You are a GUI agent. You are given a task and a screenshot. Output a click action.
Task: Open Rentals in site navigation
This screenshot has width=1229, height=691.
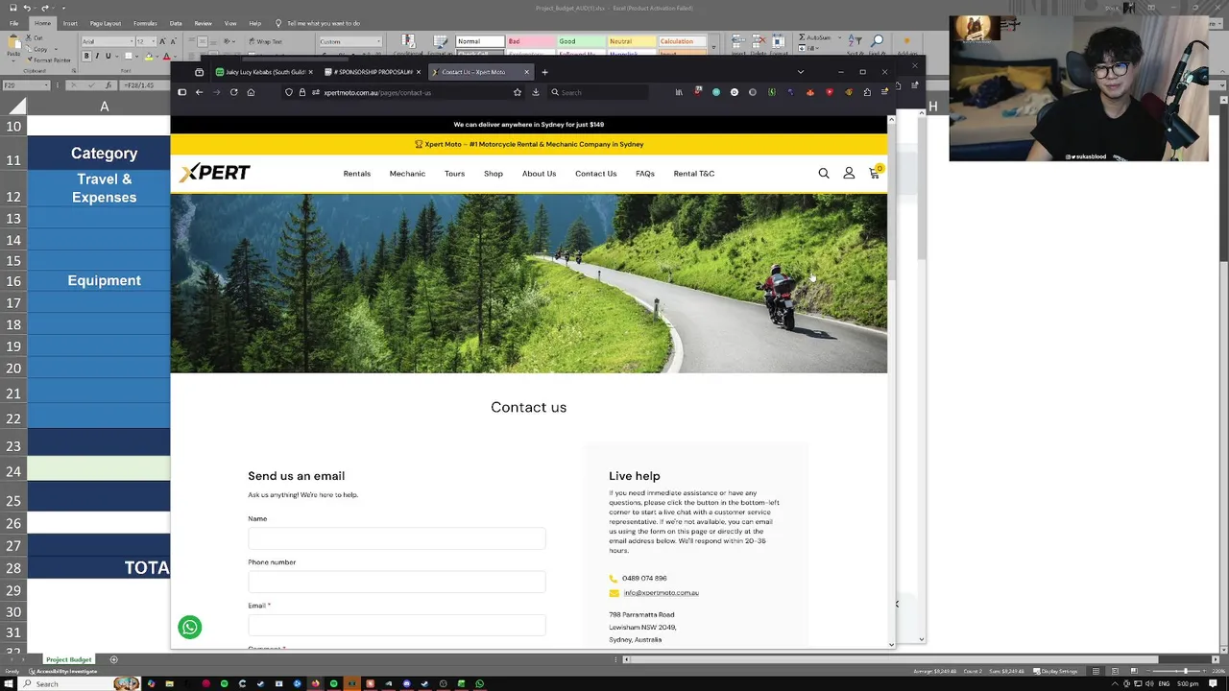pos(357,174)
